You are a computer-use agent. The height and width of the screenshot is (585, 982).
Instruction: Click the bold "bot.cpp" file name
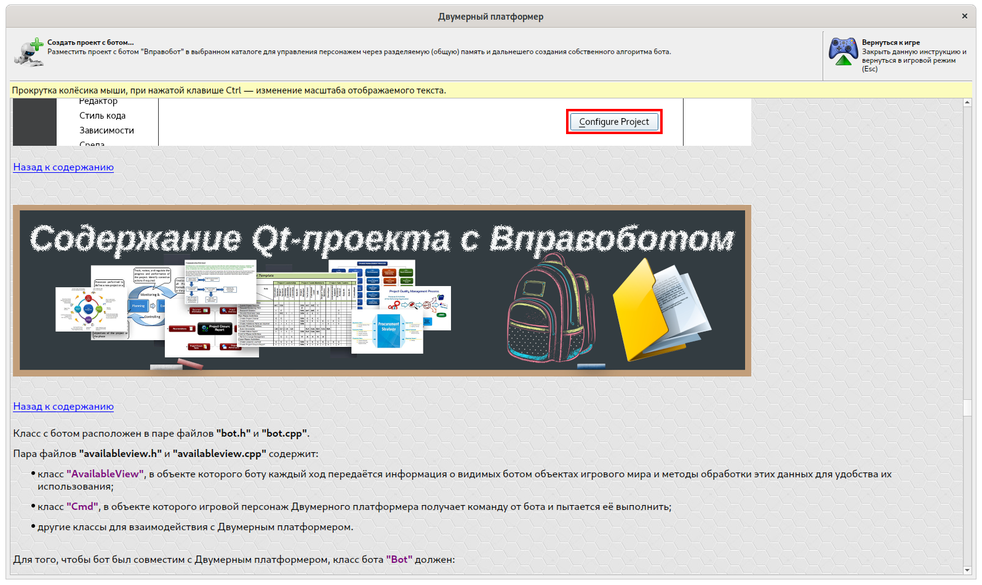[x=284, y=433]
